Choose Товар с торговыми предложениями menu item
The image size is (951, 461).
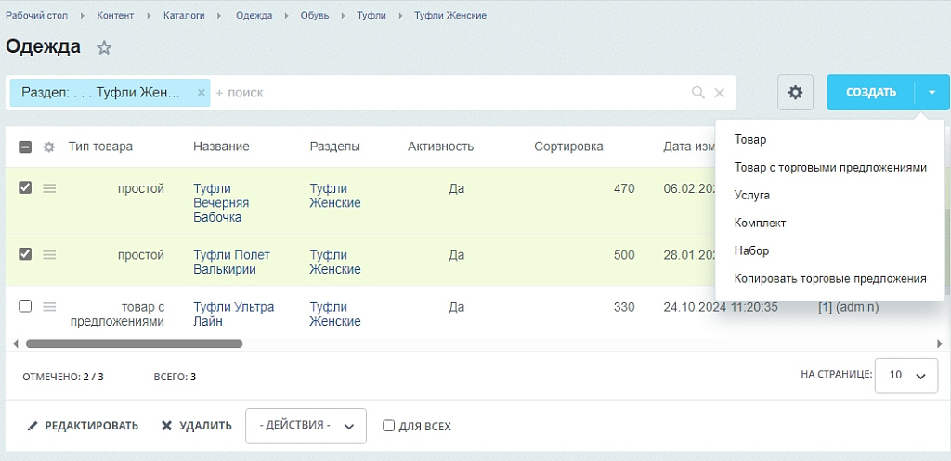[x=829, y=167]
